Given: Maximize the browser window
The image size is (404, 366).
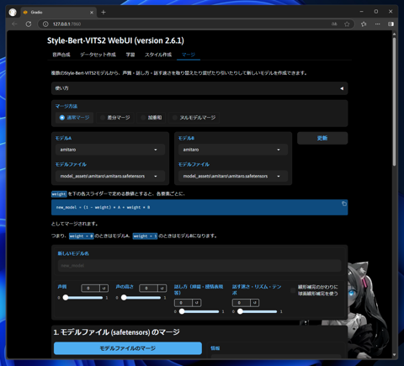Looking at the screenshot, I should [376, 12].
